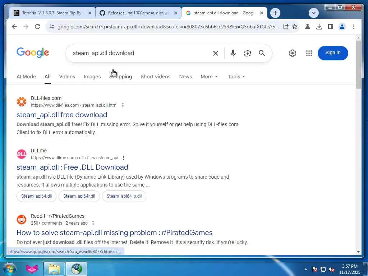Click the forward navigation arrow
This screenshot has width=368, height=276.
click(x=26, y=27)
